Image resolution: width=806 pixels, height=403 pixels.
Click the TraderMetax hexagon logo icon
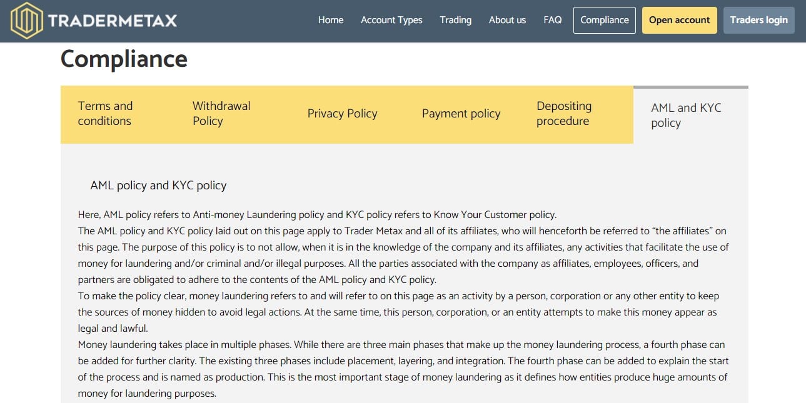coord(27,21)
